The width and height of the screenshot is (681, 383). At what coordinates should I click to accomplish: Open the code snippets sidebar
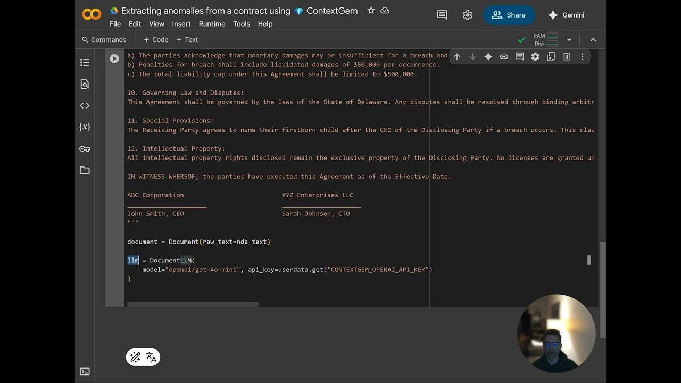tap(85, 105)
